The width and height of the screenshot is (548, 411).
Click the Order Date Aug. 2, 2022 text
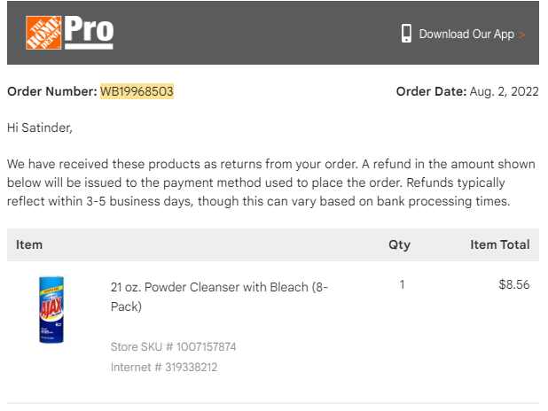tap(467, 91)
